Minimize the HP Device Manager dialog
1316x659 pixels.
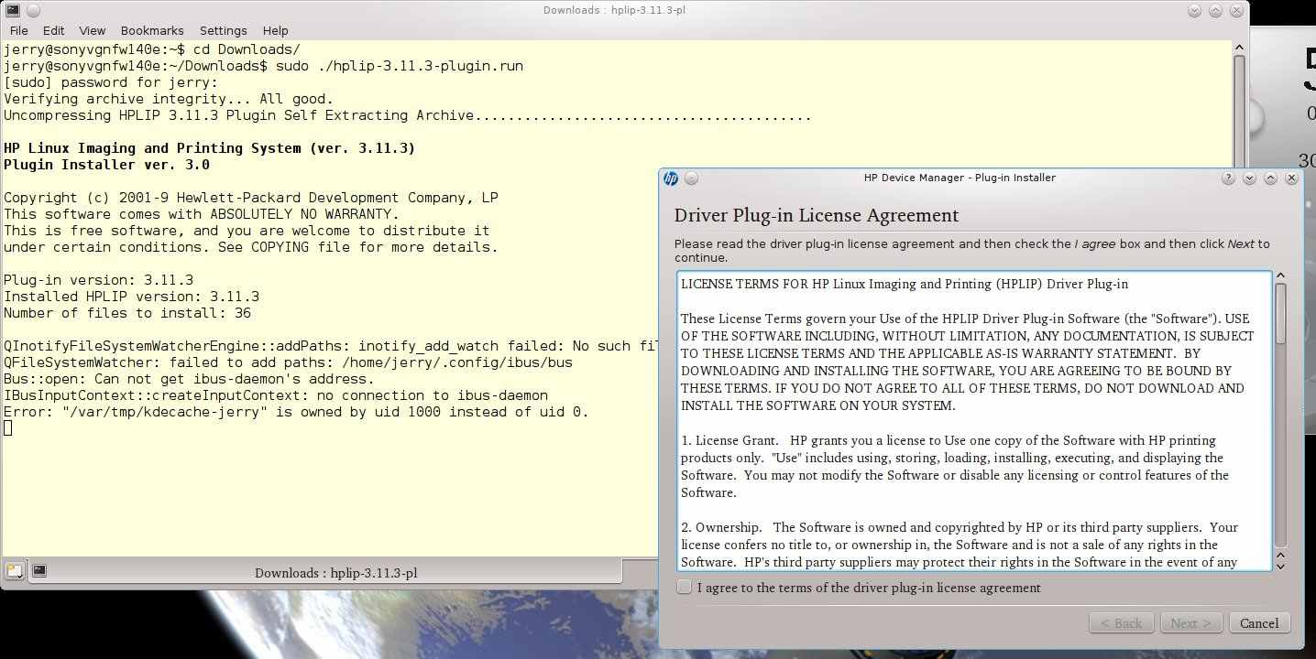1249,178
